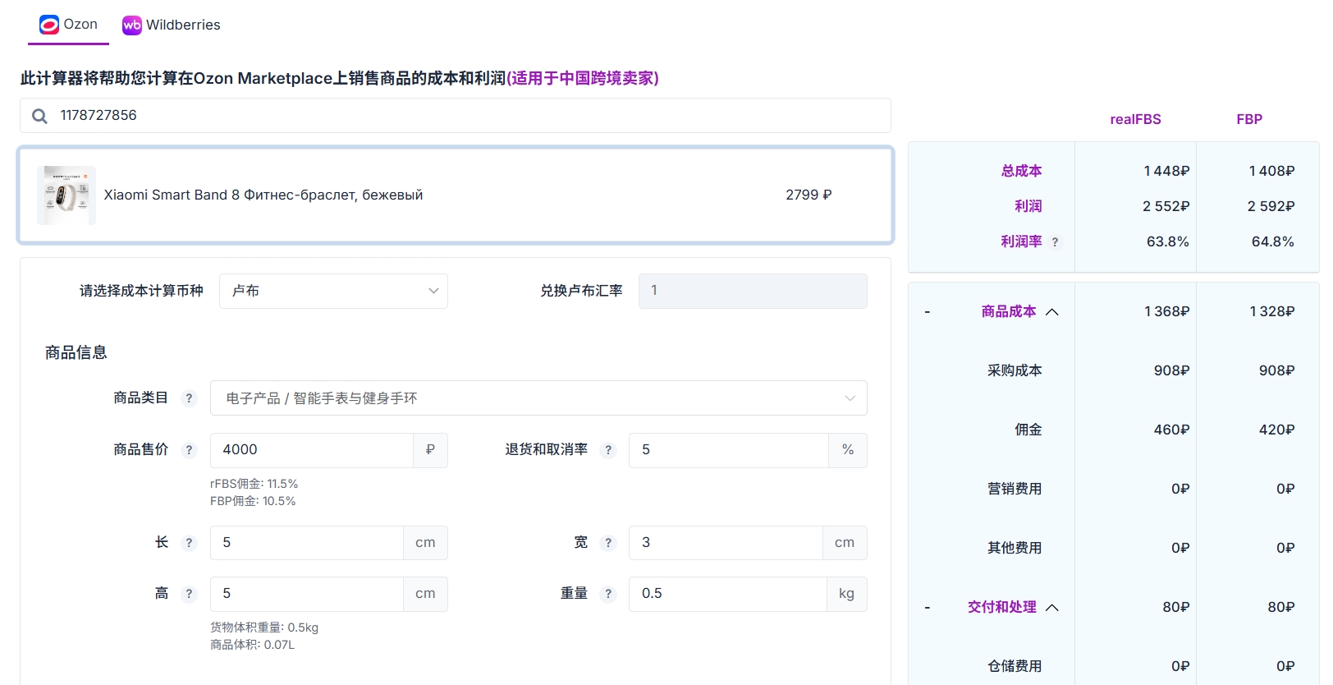Select the FBP 利润率 value 64.8%
Screen dimensions: 1333x685
[x=1272, y=241]
